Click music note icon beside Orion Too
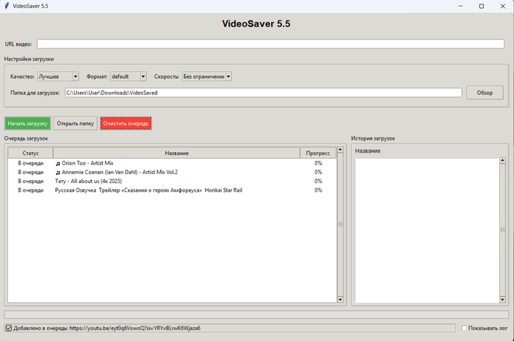 [58, 163]
